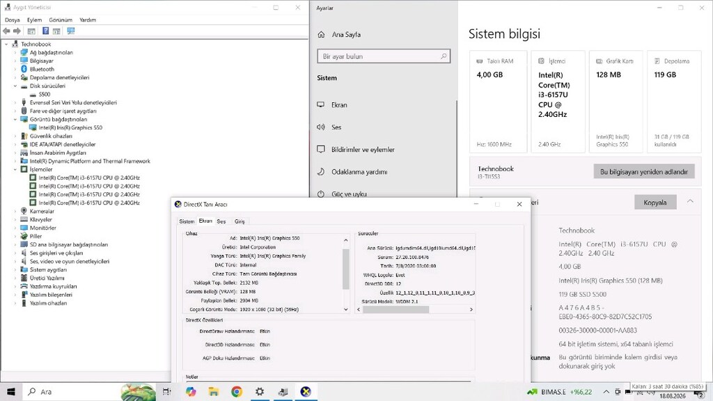
Task: Click Bu bilgisayarı yeniden adlandır button
Action: pyautogui.click(x=644, y=172)
